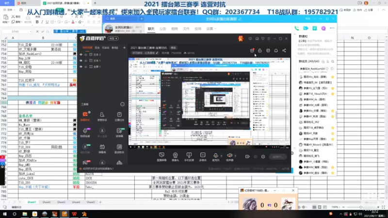Add a 多媒体 media source

click(x=203, y=156)
